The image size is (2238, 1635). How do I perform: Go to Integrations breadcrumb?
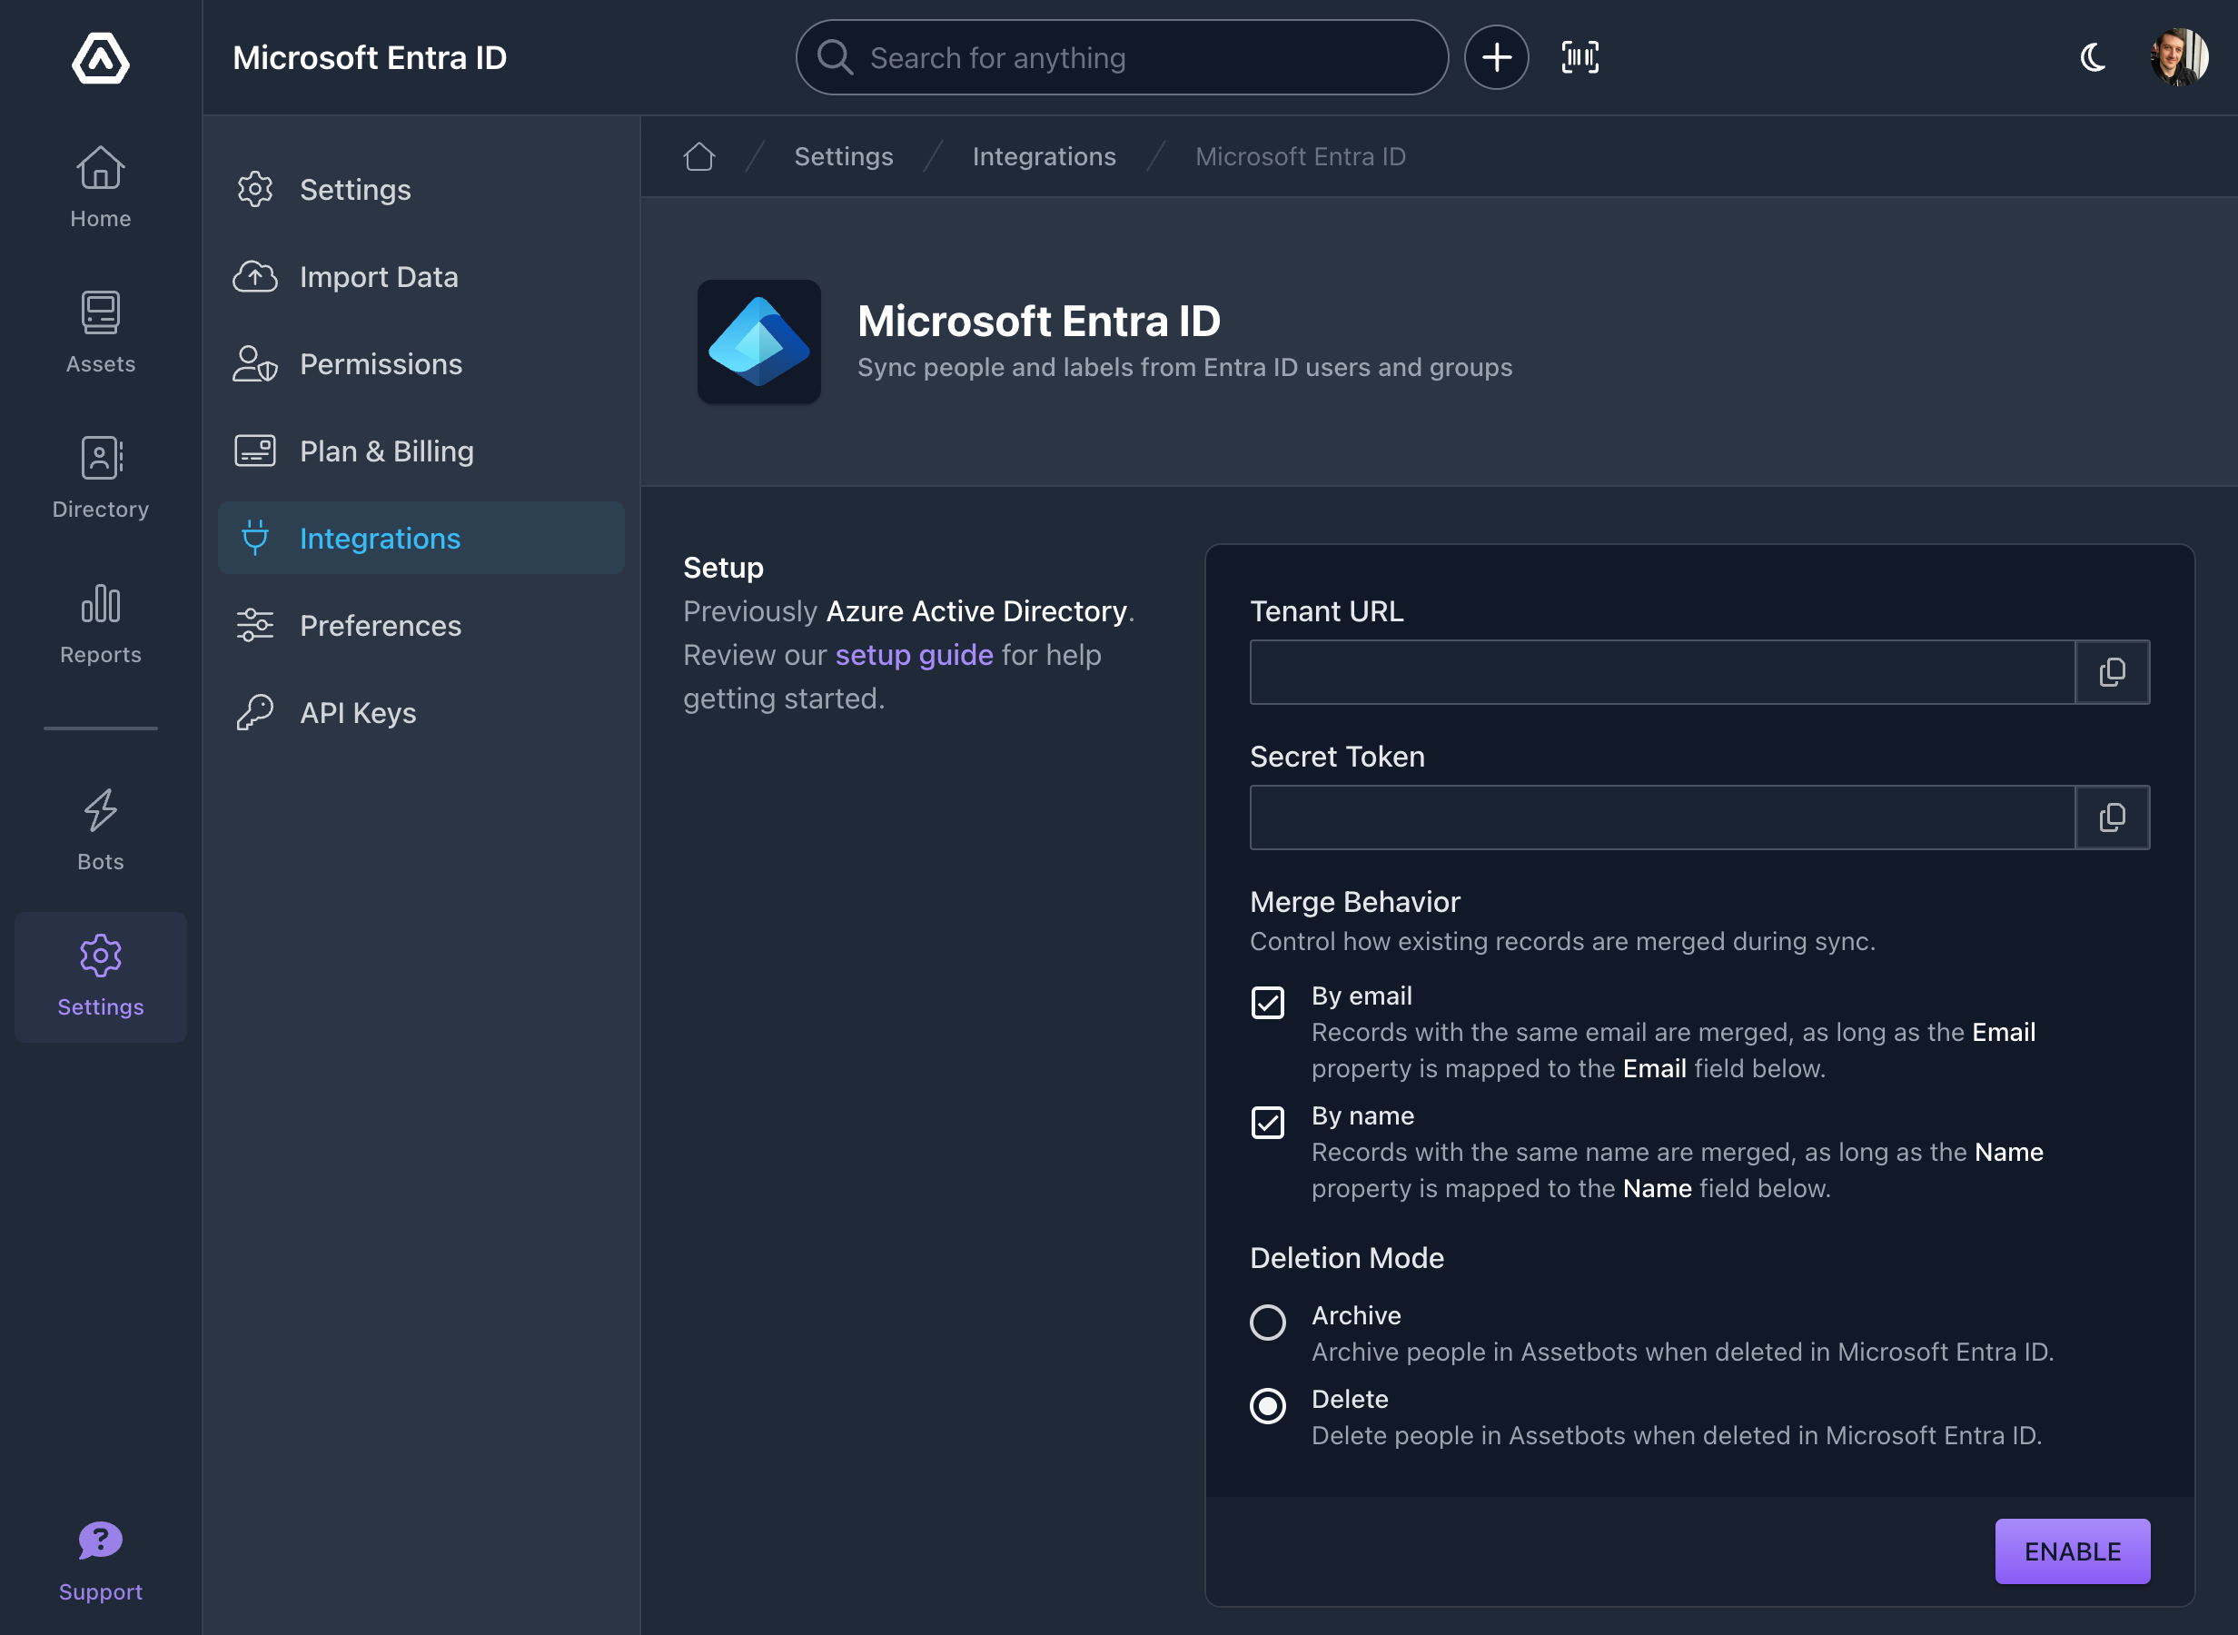click(1044, 156)
